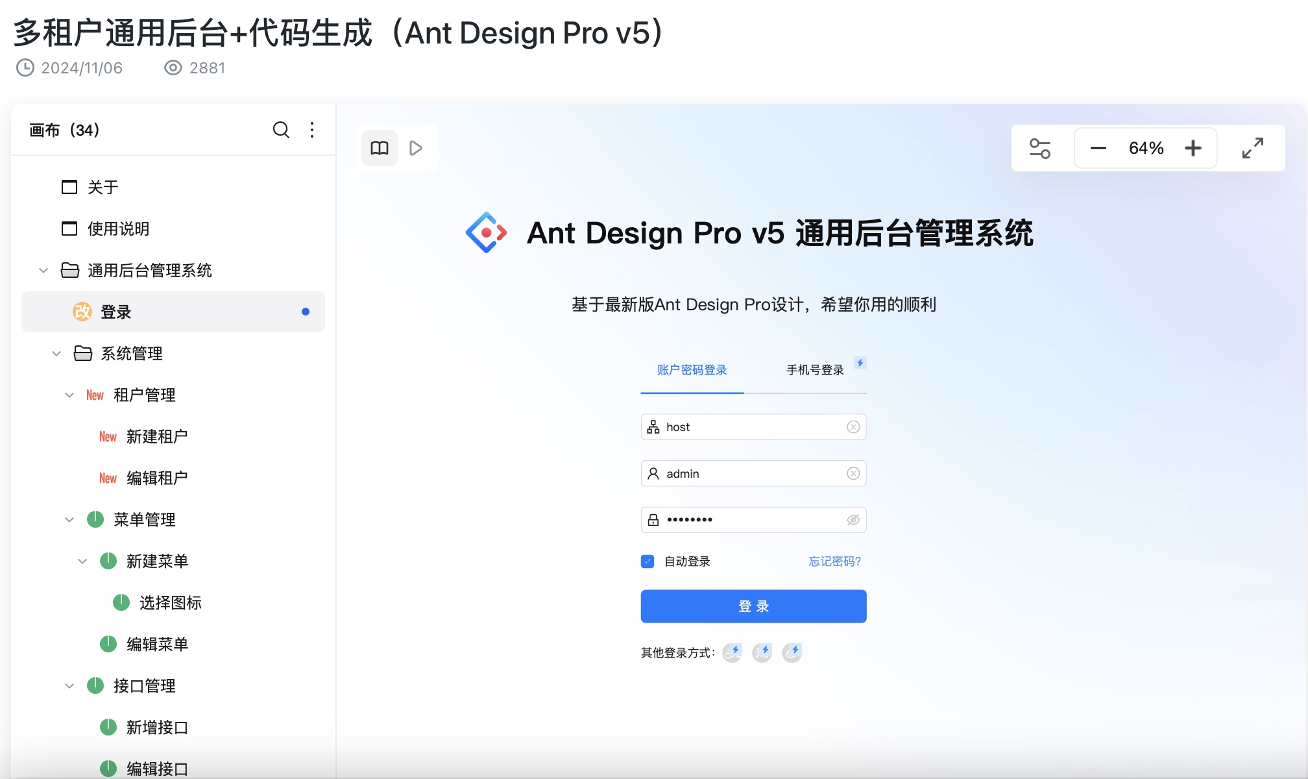Screen dimensions: 1308x779
Task: Open the 新建租户 page
Action: click(158, 436)
